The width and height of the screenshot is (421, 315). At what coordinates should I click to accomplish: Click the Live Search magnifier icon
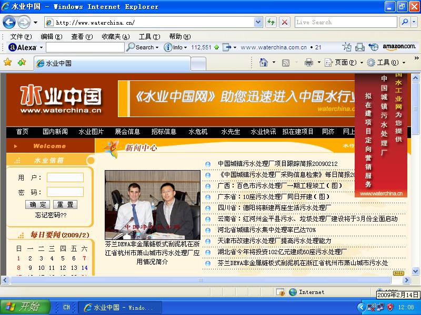(405, 23)
